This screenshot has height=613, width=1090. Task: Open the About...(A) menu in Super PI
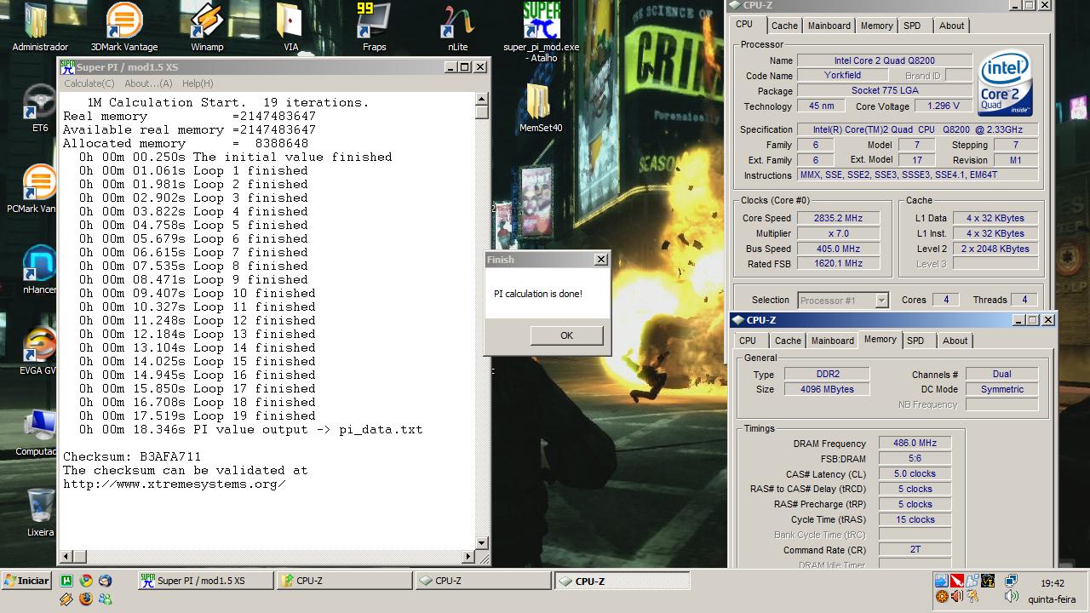coord(148,83)
